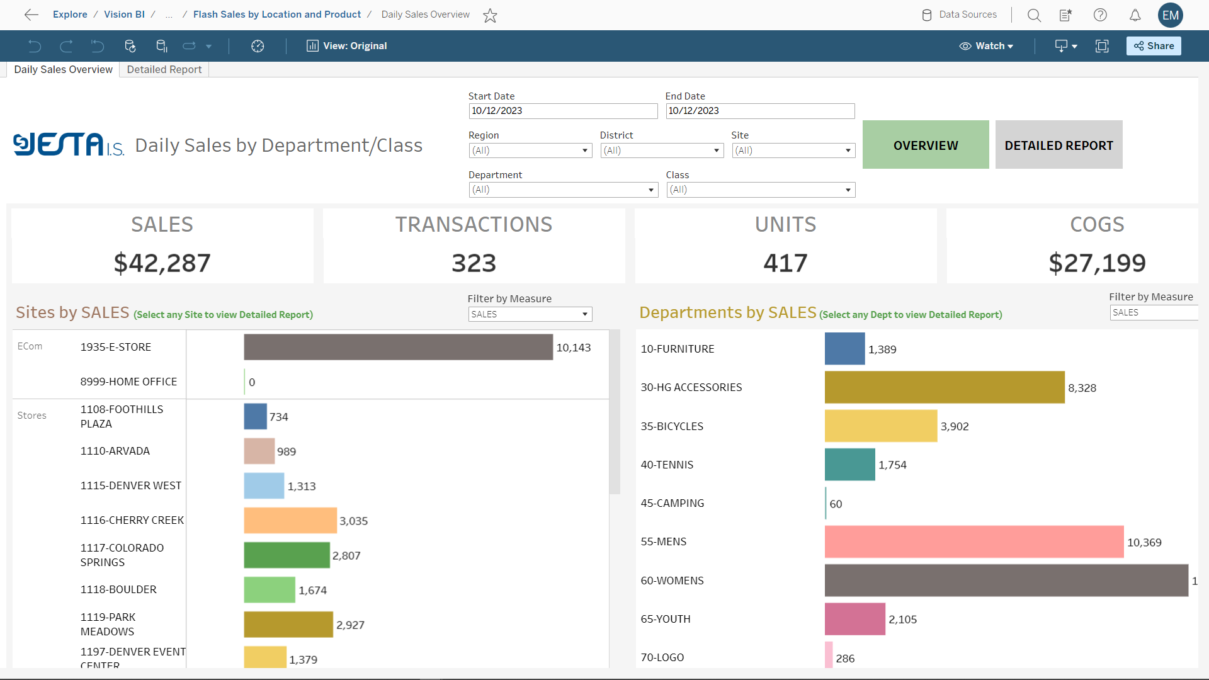This screenshot has width=1209, height=680.
Task: Click the Explore breadcrumb link
Action: pos(70,14)
